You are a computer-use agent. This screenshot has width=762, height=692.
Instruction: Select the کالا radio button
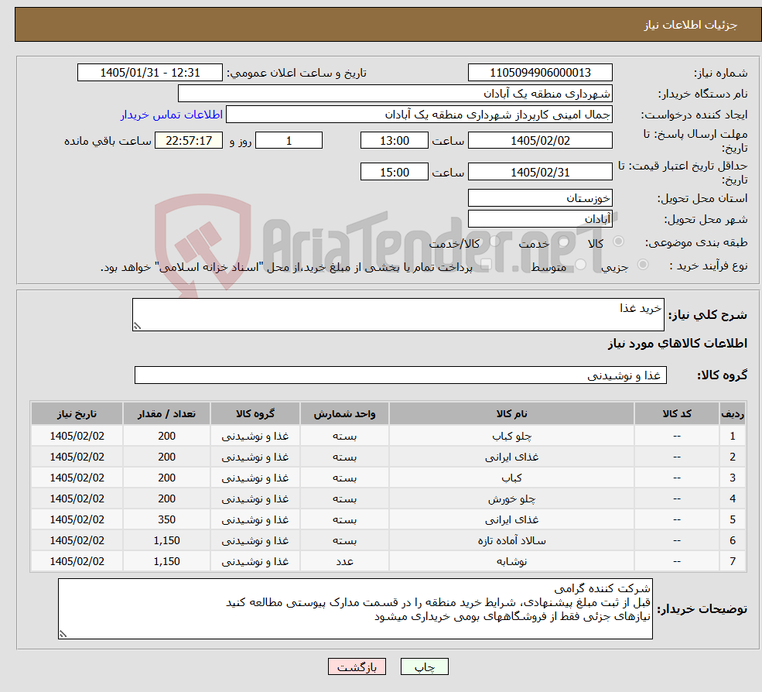pos(619,242)
